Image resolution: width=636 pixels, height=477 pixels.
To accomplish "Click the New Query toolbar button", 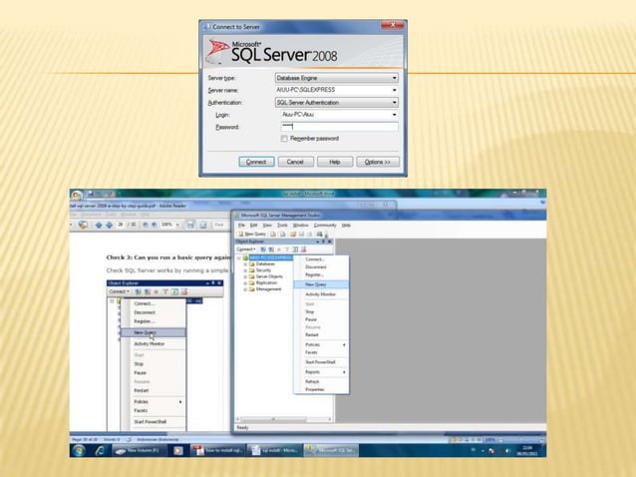I will [252, 234].
